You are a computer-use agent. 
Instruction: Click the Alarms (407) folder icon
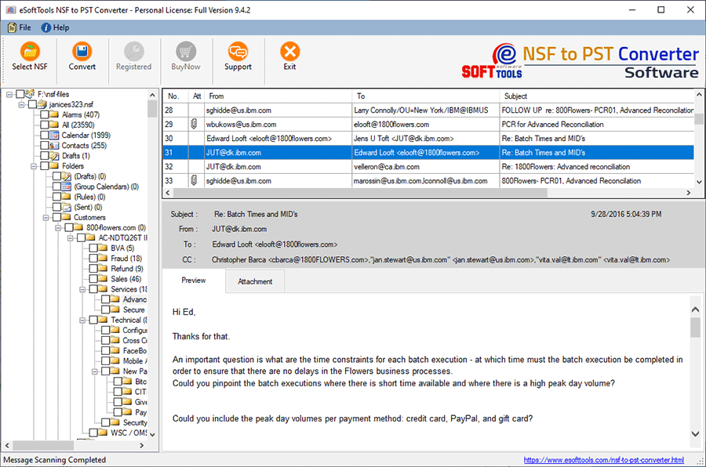tap(54, 114)
